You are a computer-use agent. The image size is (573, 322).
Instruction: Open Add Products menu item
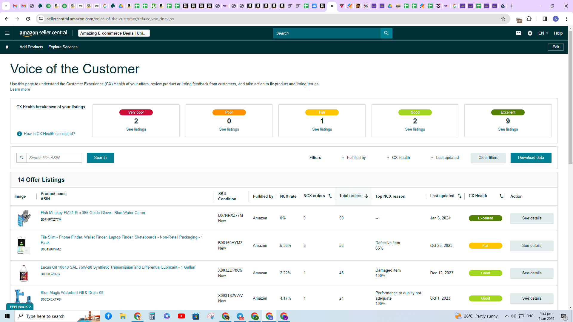click(x=31, y=47)
